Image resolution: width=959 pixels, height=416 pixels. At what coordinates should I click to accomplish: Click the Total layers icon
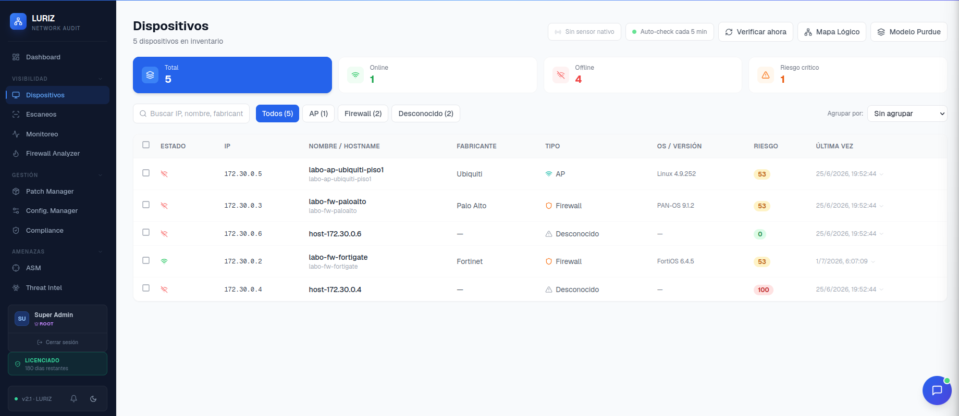pyautogui.click(x=150, y=75)
